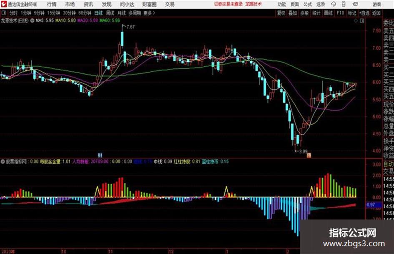Click the 通达信 app logo icon
Image resolution: width=394 pixels, height=254 pixels.
point(4,4)
